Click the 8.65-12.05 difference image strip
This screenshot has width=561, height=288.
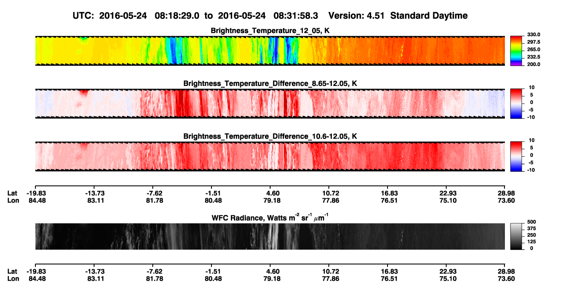tap(270, 103)
